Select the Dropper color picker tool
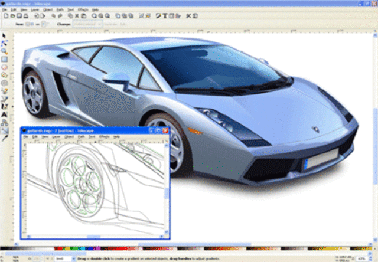Viewport: 378px width, 262px height. tap(4, 138)
